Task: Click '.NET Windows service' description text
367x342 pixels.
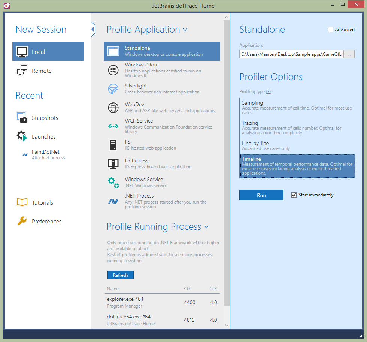Action: click(146, 186)
